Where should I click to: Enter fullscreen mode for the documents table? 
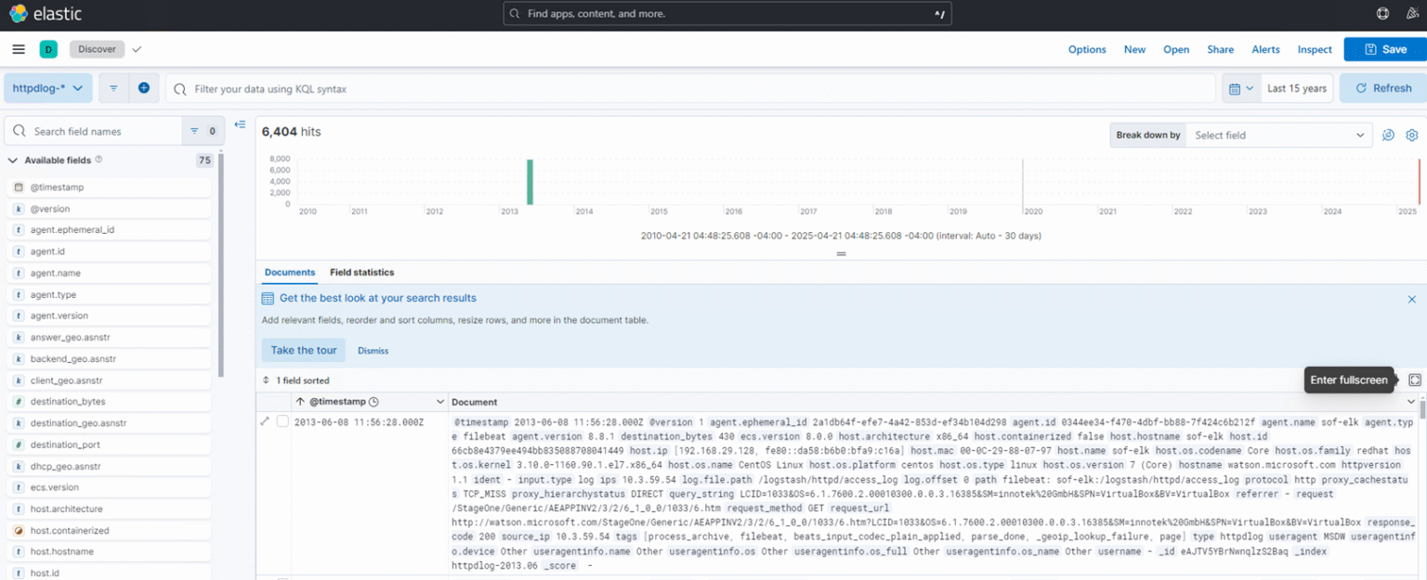pyautogui.click(x=1414, y=380)
